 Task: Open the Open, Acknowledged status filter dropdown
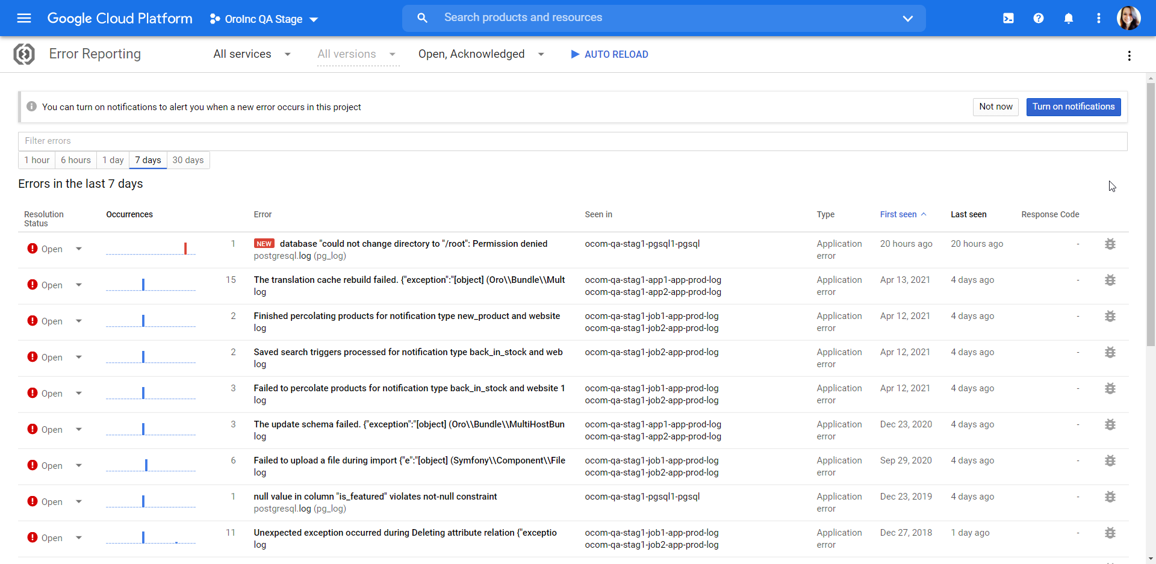point(480,54)
